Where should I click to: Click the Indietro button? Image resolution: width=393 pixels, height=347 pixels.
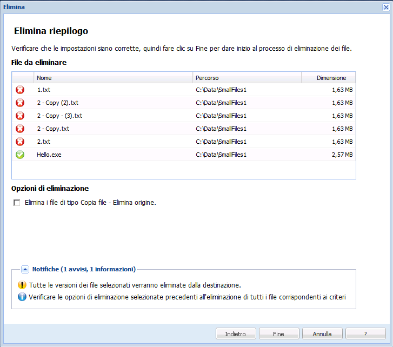click(236, 334)
